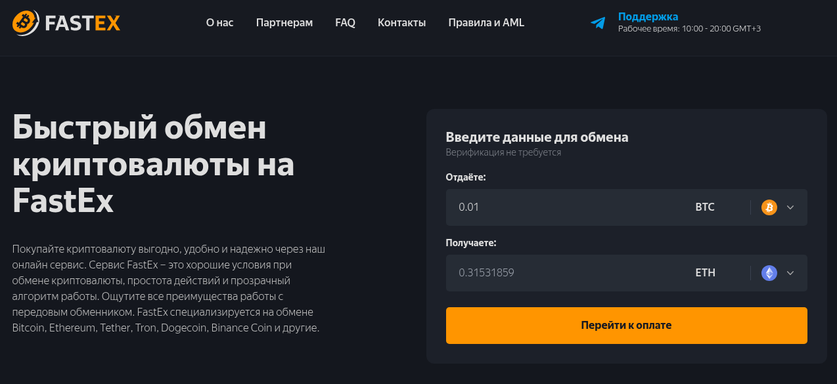
Task: Click the Перейти к оплате button
Action: (x=627, y=326)
